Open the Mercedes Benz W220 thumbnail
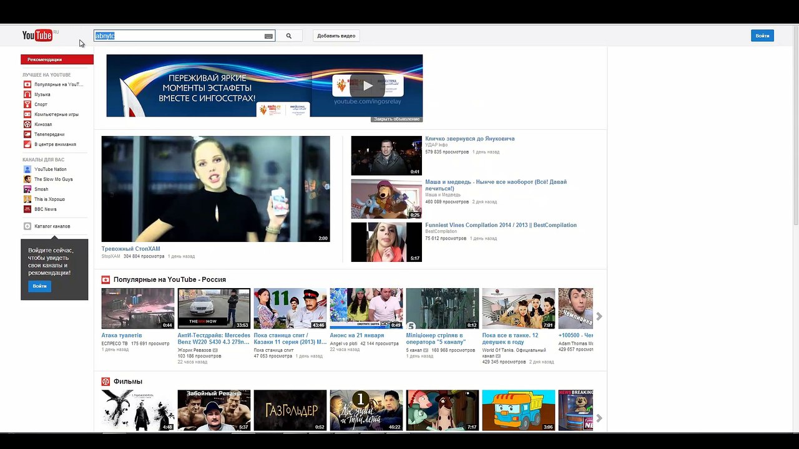Screen dimensions: 799x449 coord(214,308)
